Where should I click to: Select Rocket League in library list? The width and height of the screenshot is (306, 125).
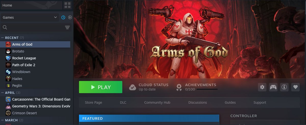click(35, 58)
